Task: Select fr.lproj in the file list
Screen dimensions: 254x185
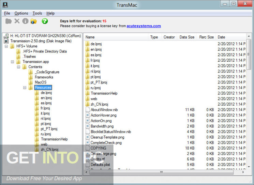Action: 95,60
